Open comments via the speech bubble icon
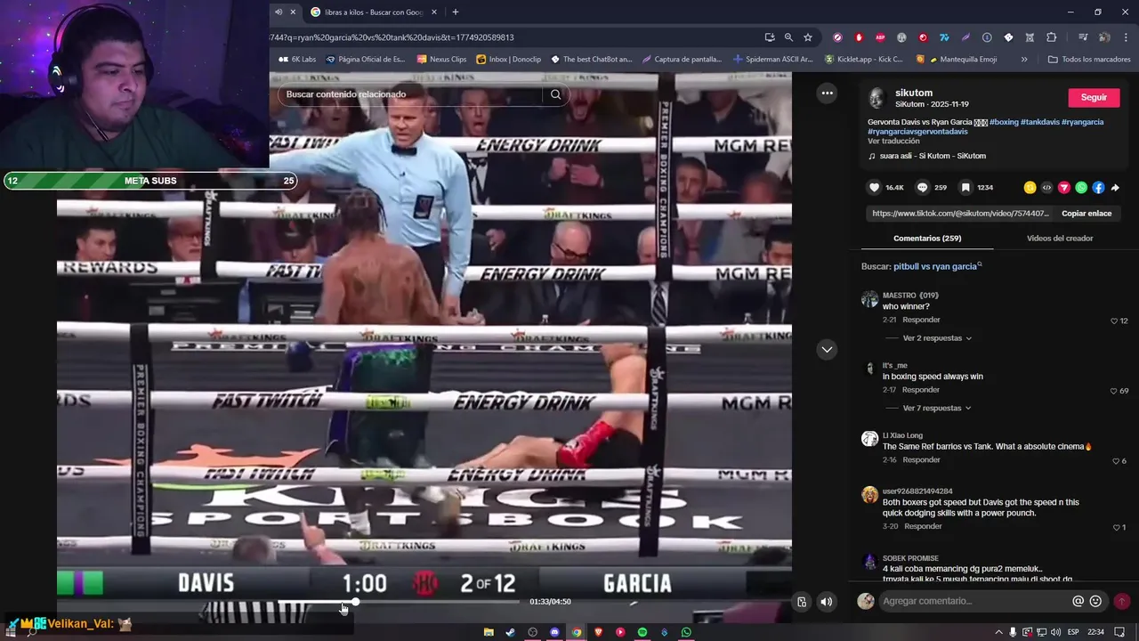 click(x=922, y=187)
